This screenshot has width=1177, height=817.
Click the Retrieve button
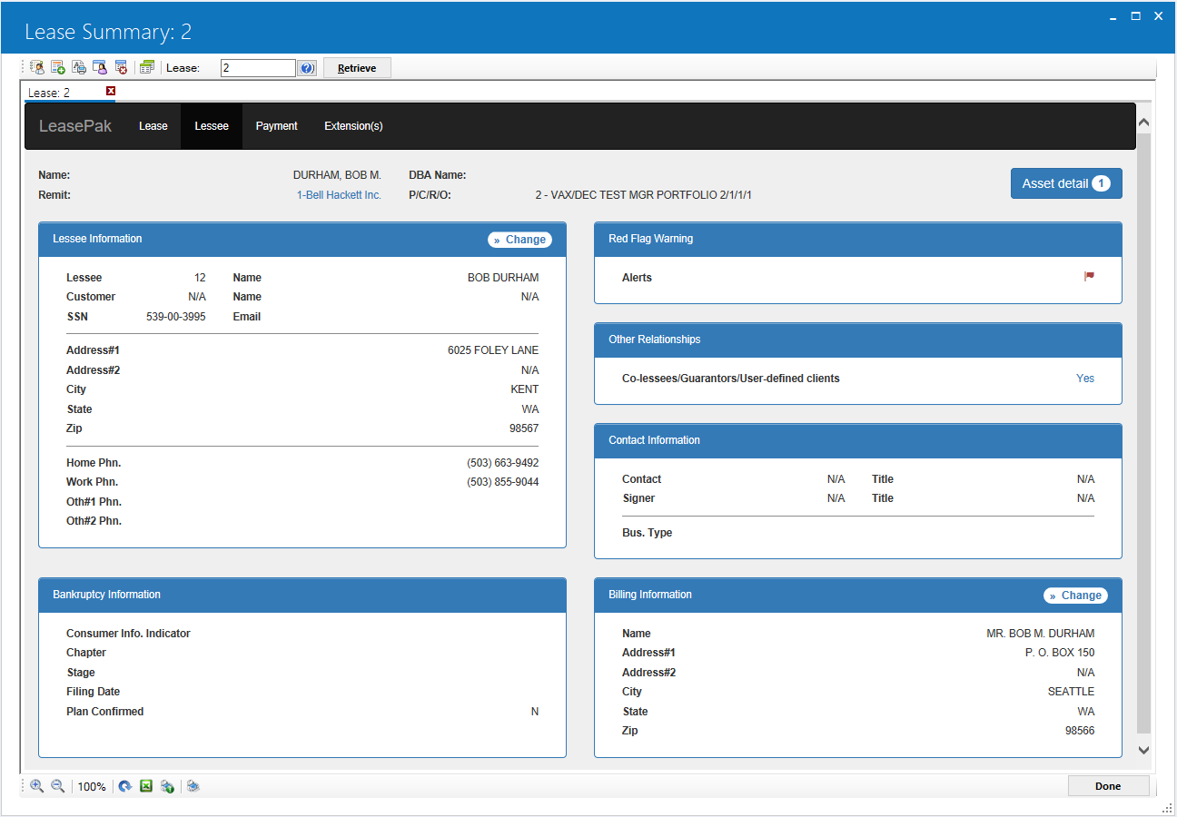[357, 68]
